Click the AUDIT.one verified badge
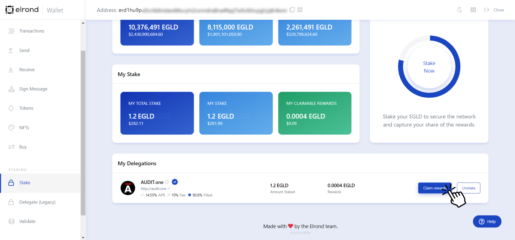This screenshot has height=240, width=515. click(175, 182)
